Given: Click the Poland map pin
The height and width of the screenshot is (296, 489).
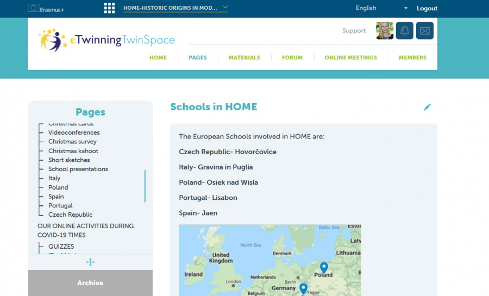Looking at the screenshot, I should tap(324, 267).
